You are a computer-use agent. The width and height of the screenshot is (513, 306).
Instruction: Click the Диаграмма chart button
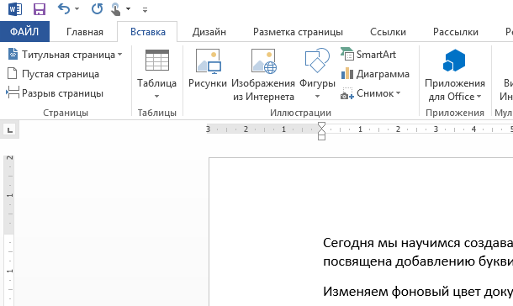375,74
